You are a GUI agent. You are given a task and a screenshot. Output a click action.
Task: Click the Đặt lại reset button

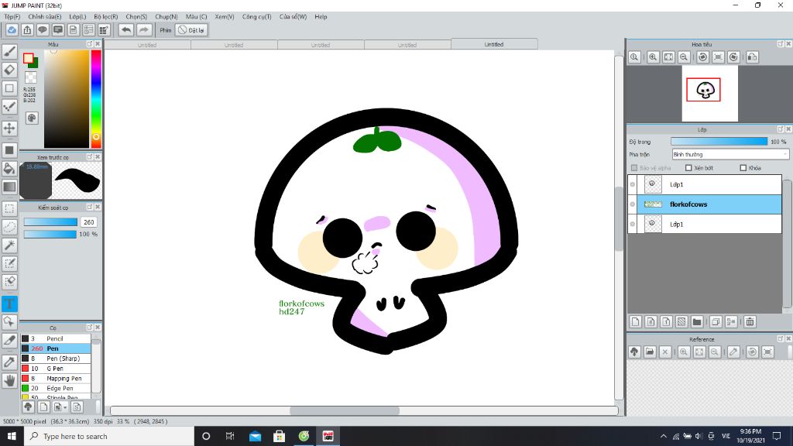point(191,30)
